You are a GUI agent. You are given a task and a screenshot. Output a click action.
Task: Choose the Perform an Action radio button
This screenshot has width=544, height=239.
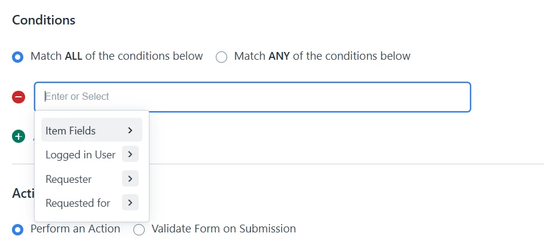coord(19,229)
